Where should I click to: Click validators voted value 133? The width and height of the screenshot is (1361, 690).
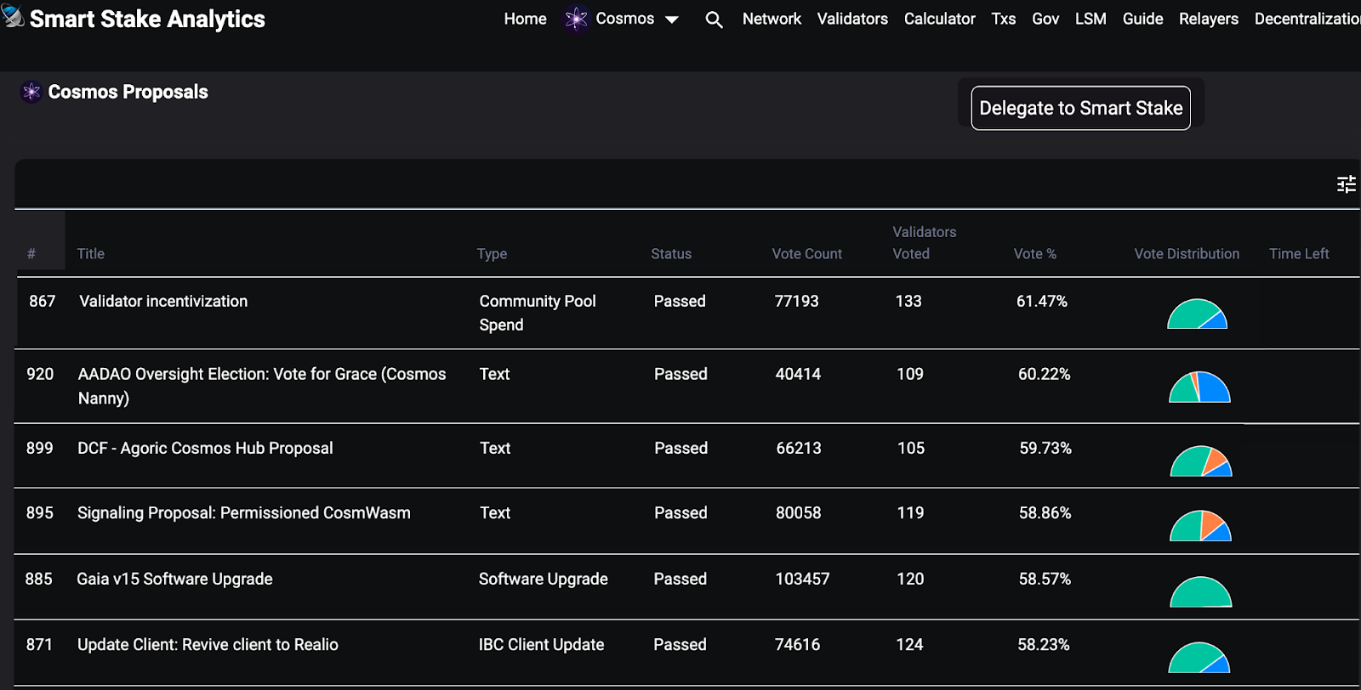click(x=908, y=301)
